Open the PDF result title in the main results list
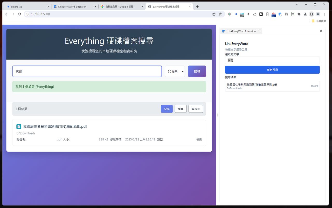The image size is (332, 208). [x=55, y=127]
